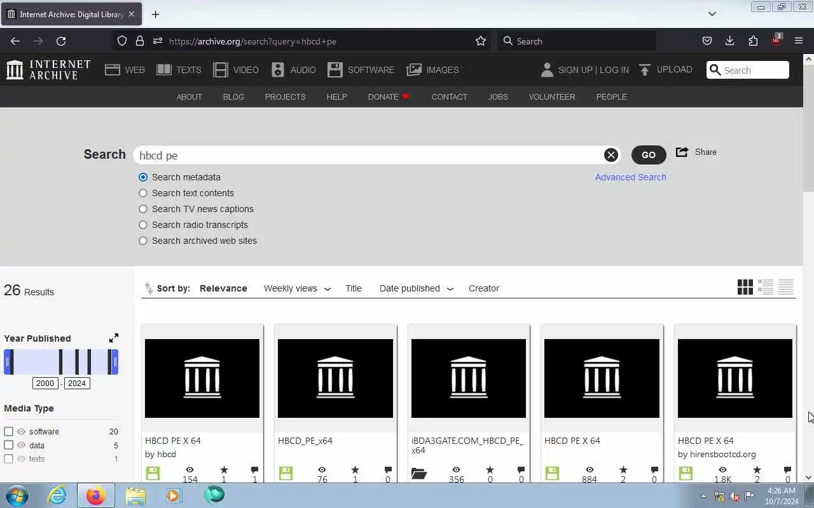Open the PROJECTS navigation item
This screenshot has width=814, height=508.
click(x=286, y=97)
